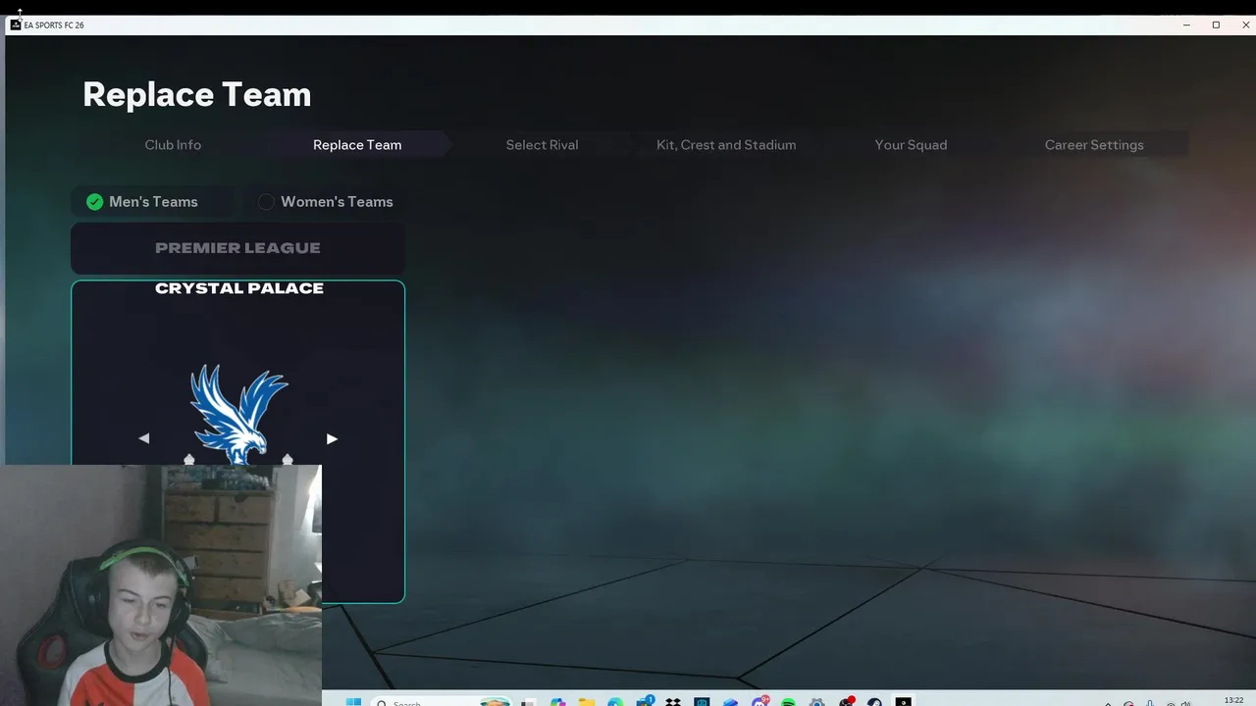Open the Windows Start menu

(x=353, y=701)
